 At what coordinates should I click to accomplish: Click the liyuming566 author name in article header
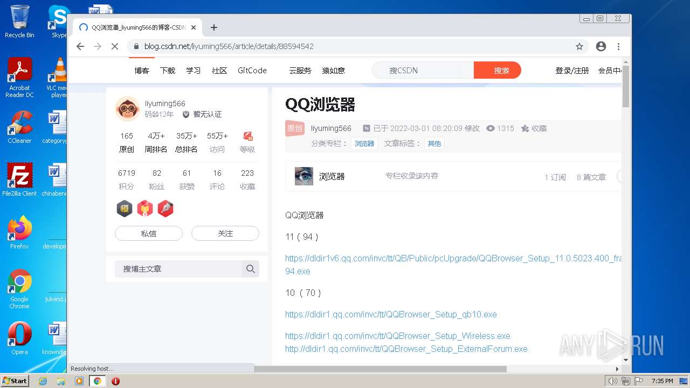[x=331, y=128]
